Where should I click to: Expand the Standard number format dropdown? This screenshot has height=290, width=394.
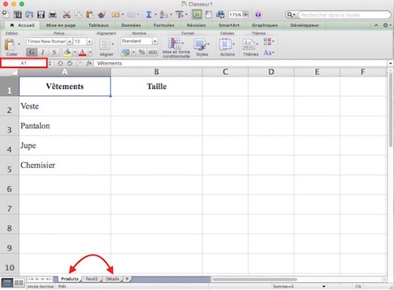(155, 41)
